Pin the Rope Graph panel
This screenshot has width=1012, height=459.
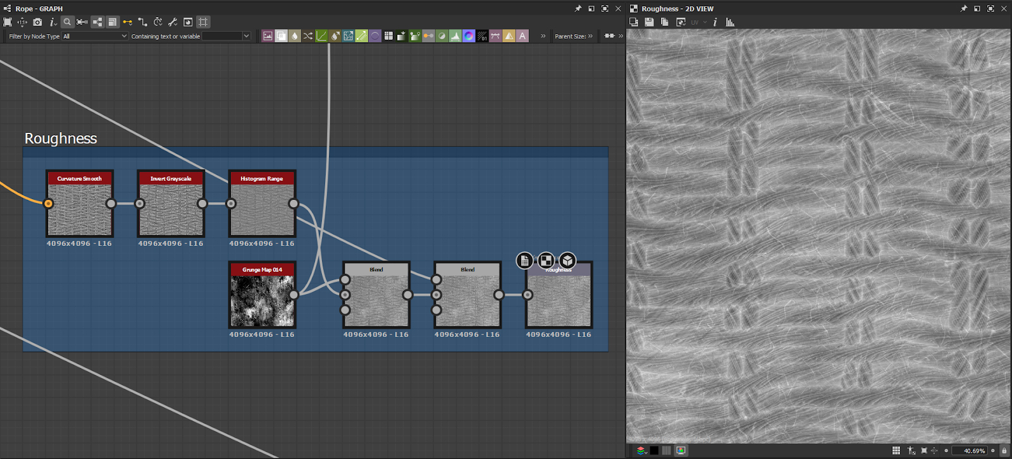[x=577, y=9]
